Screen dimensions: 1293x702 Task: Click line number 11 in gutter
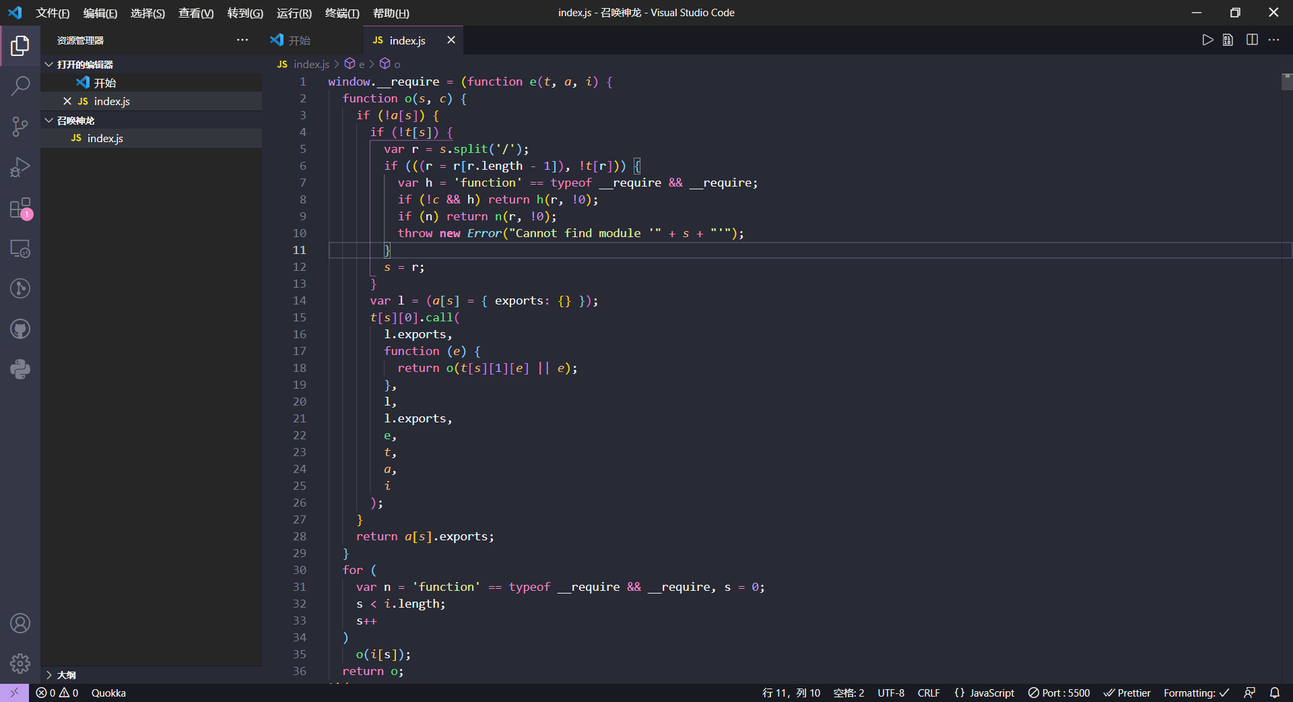click(299, 250)
